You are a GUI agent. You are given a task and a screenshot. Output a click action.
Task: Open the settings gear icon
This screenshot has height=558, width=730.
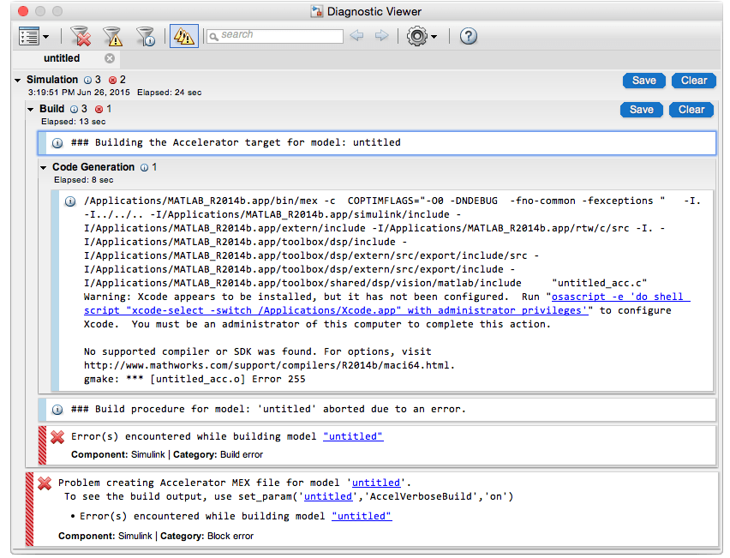[x=416, y=36]
